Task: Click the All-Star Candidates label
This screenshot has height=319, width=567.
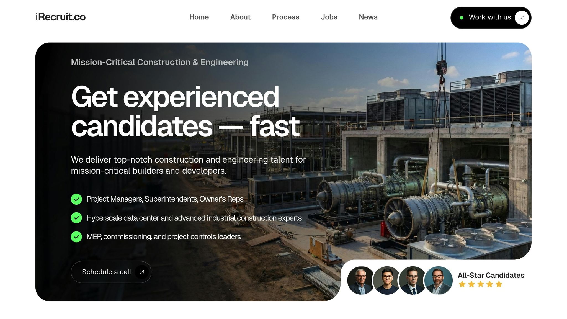Action: point(491,275)
